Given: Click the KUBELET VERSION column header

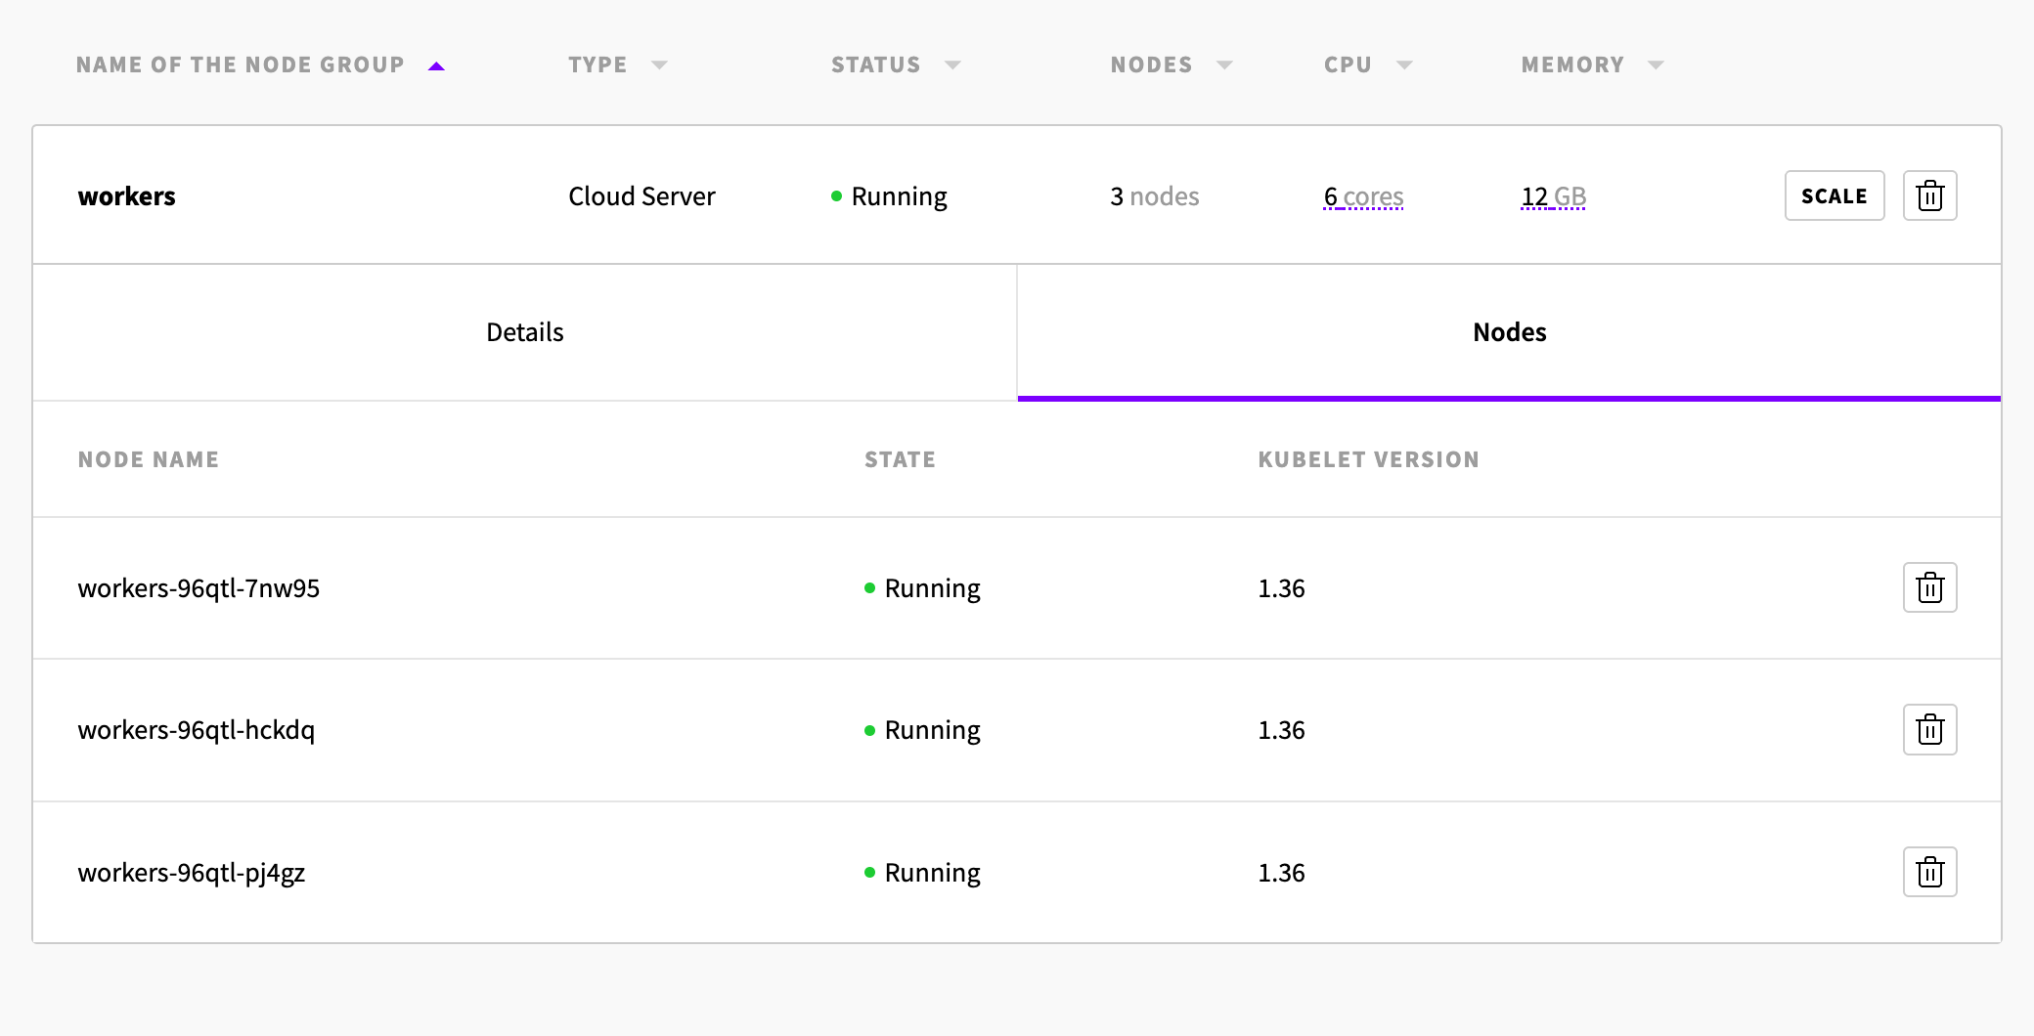Looking at the screenshot, I should (x=1368, y=459).
